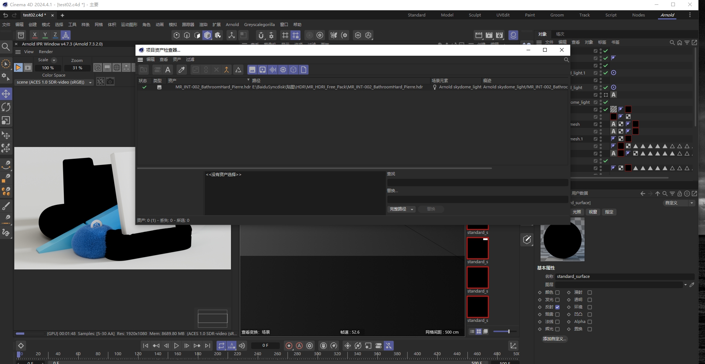Toggle the video assets filter in the asset inspector
The height and width of the screenshot is (364, 705).
263,70
